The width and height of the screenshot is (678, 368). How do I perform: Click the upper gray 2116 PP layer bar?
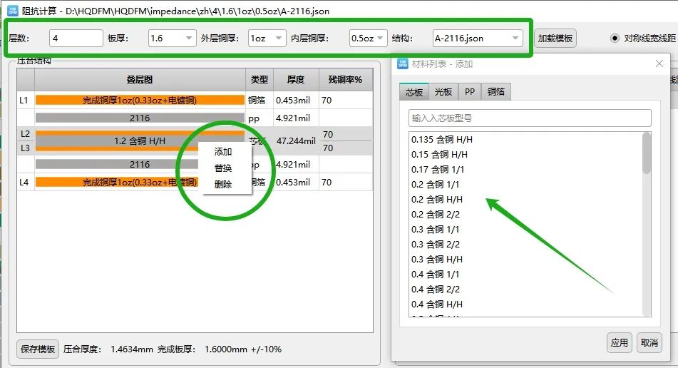[140, 118]
